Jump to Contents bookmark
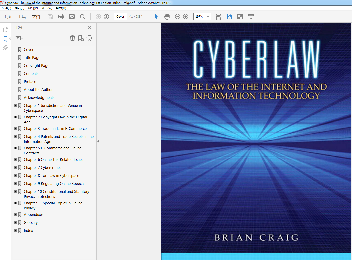The height and width of the screenshot is (260, 352). coord(31,74)
